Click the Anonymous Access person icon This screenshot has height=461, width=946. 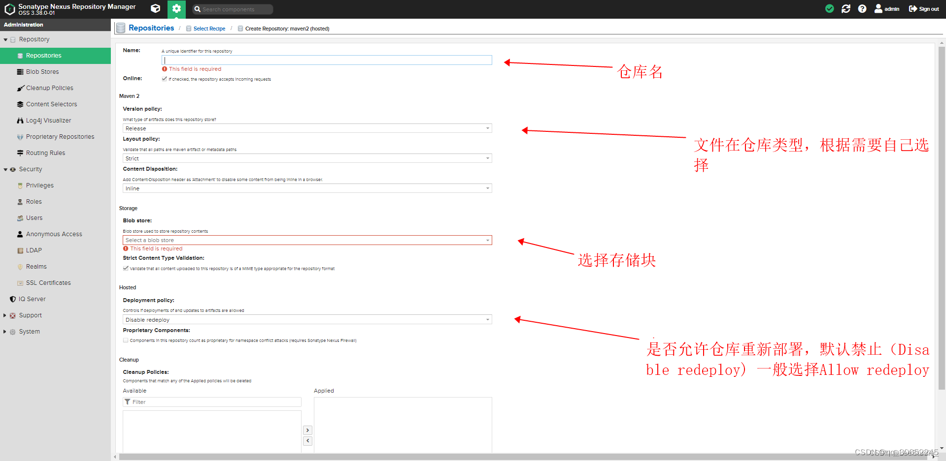[x=20, y=234]
